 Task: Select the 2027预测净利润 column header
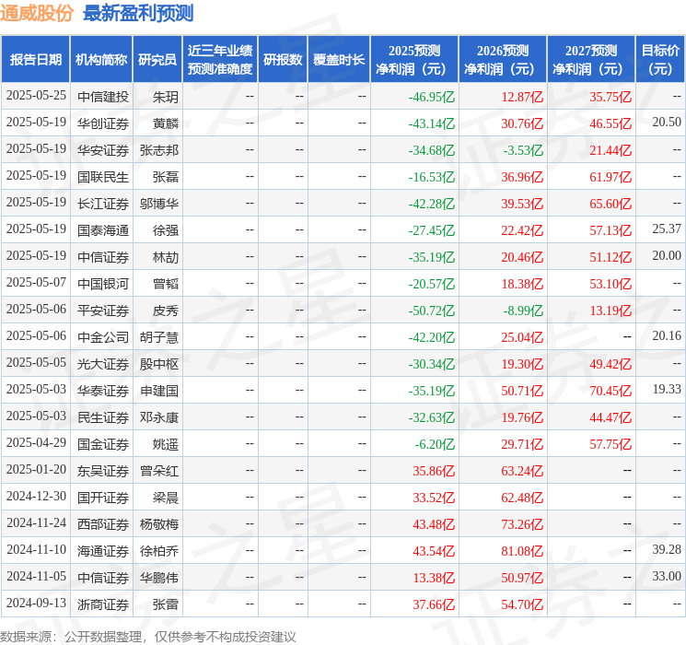590,60
